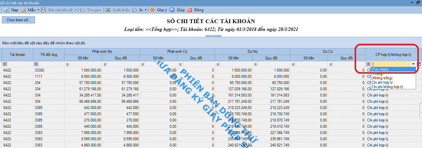The image size is (422, 148).
Task: Click the 161.314.583,00 Dư Nợ cell
Action: (234, 95)
